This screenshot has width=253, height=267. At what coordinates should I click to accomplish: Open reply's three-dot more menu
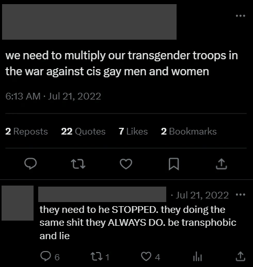[x=241, y=195]
